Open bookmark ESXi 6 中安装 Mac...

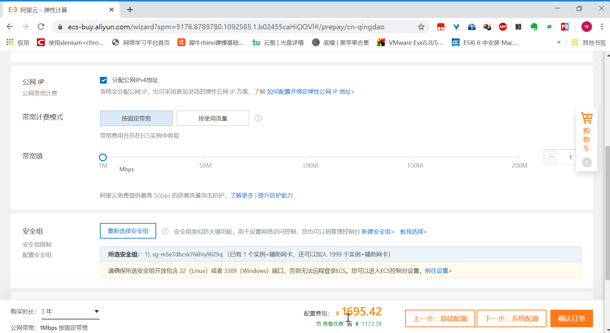click(485, 42)
